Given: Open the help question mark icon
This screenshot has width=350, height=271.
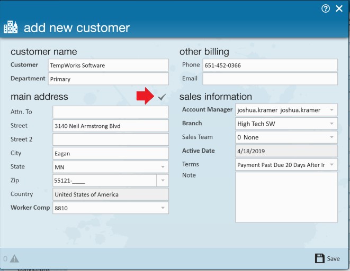Looking at the screenshot, I should (x=326, y=8).
